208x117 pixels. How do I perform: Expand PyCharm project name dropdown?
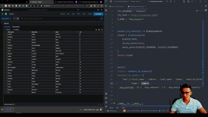coord(122,1)
